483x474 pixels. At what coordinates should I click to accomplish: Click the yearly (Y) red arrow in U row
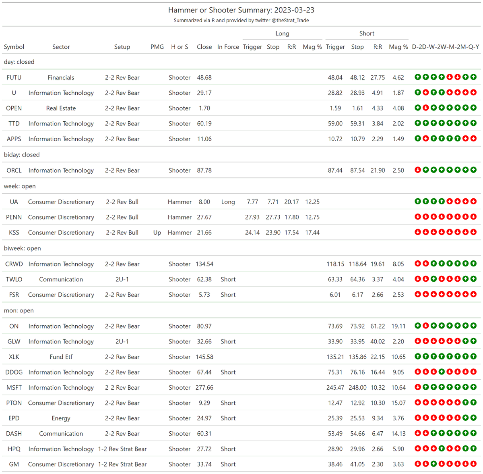point(473,92)
